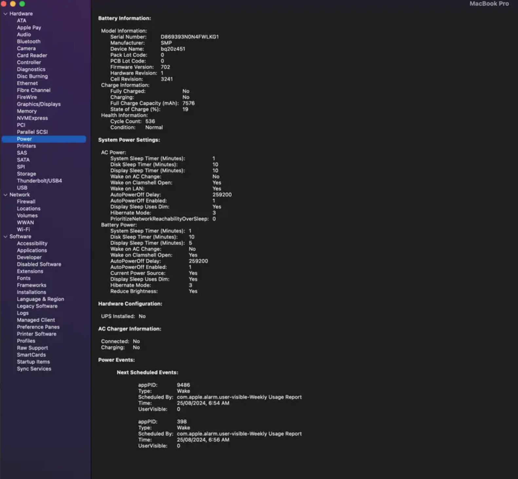Select Firewall in Network section
This screenshot has height=479, width=518.
point(26,202)
